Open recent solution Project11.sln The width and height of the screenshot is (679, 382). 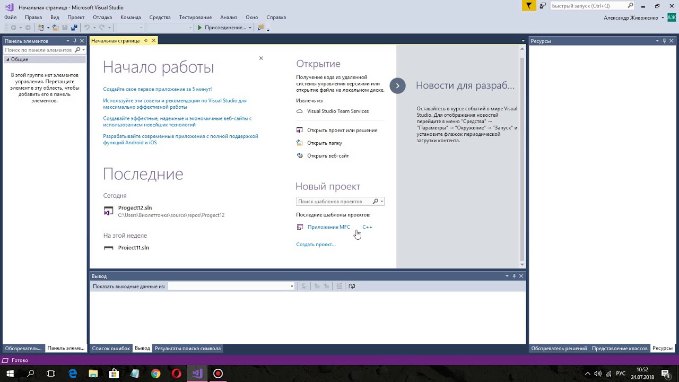click(x=134, y=248)
